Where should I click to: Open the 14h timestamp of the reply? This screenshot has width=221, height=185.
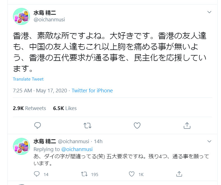point(98,141)
